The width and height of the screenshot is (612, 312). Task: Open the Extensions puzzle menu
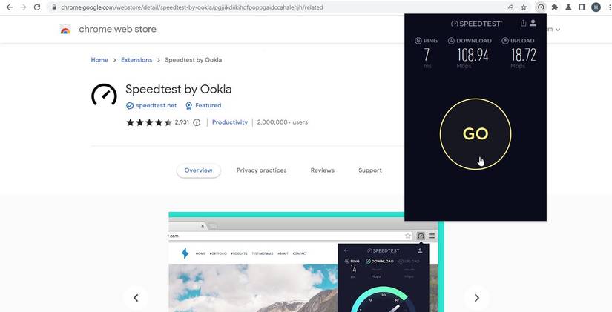pos(555,7)
